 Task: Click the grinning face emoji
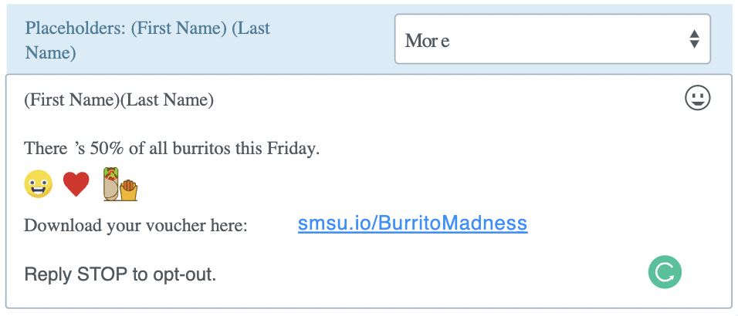[39, 184]
